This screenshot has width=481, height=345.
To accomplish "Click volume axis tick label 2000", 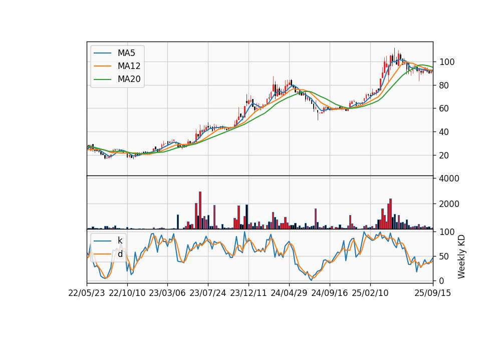I will [449, 204].
